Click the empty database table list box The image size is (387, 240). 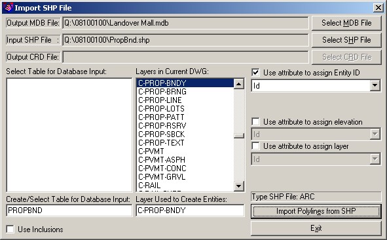(x=69, y=135)
